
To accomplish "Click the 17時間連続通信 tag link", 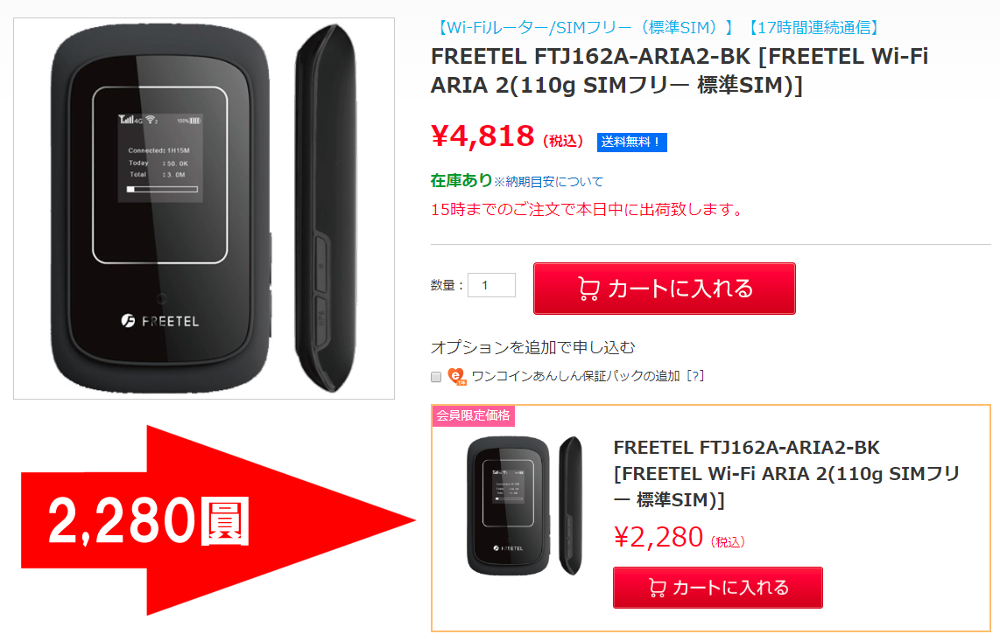I will click(814, 27).
